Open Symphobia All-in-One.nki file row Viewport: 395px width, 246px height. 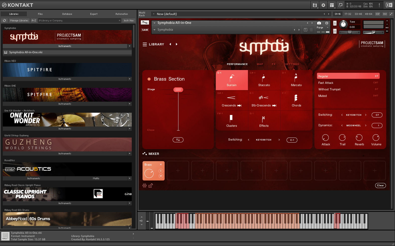pyautogui.click(x=67, y=52)
